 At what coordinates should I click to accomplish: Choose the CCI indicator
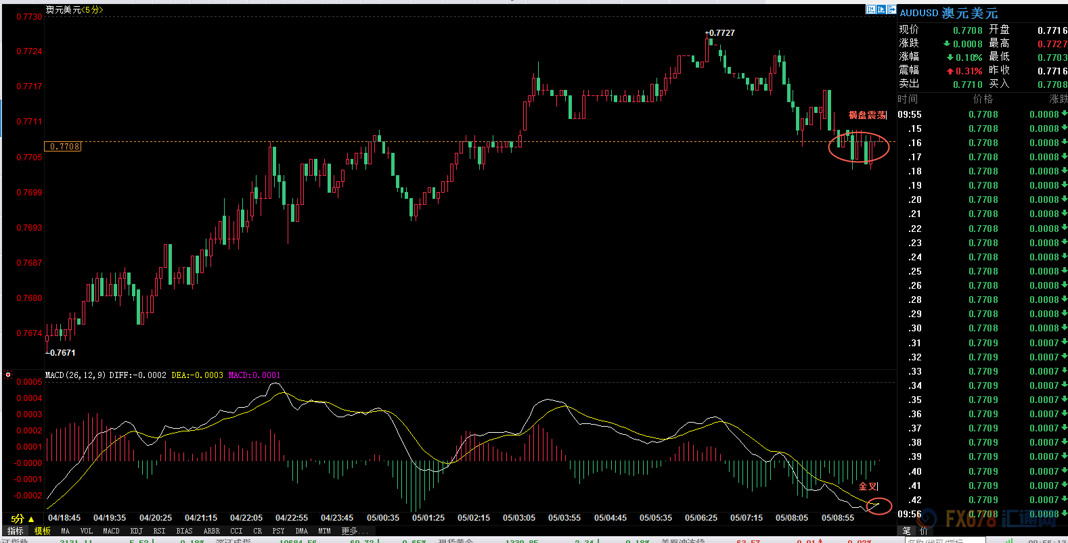(236, 532)
